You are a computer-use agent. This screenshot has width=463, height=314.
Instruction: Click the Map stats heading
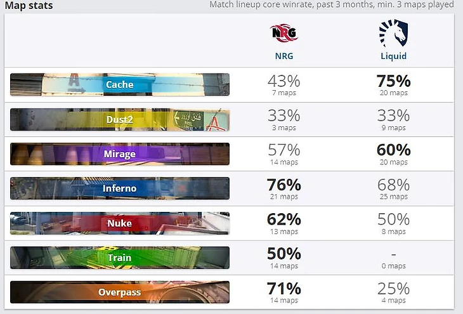pos(29,5)
